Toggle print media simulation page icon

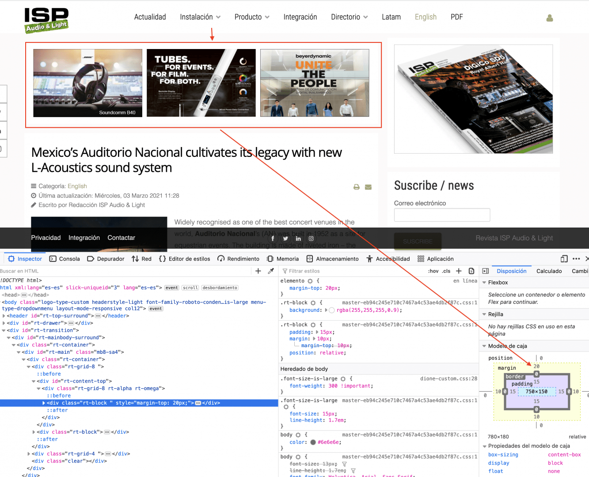[471, 271]
